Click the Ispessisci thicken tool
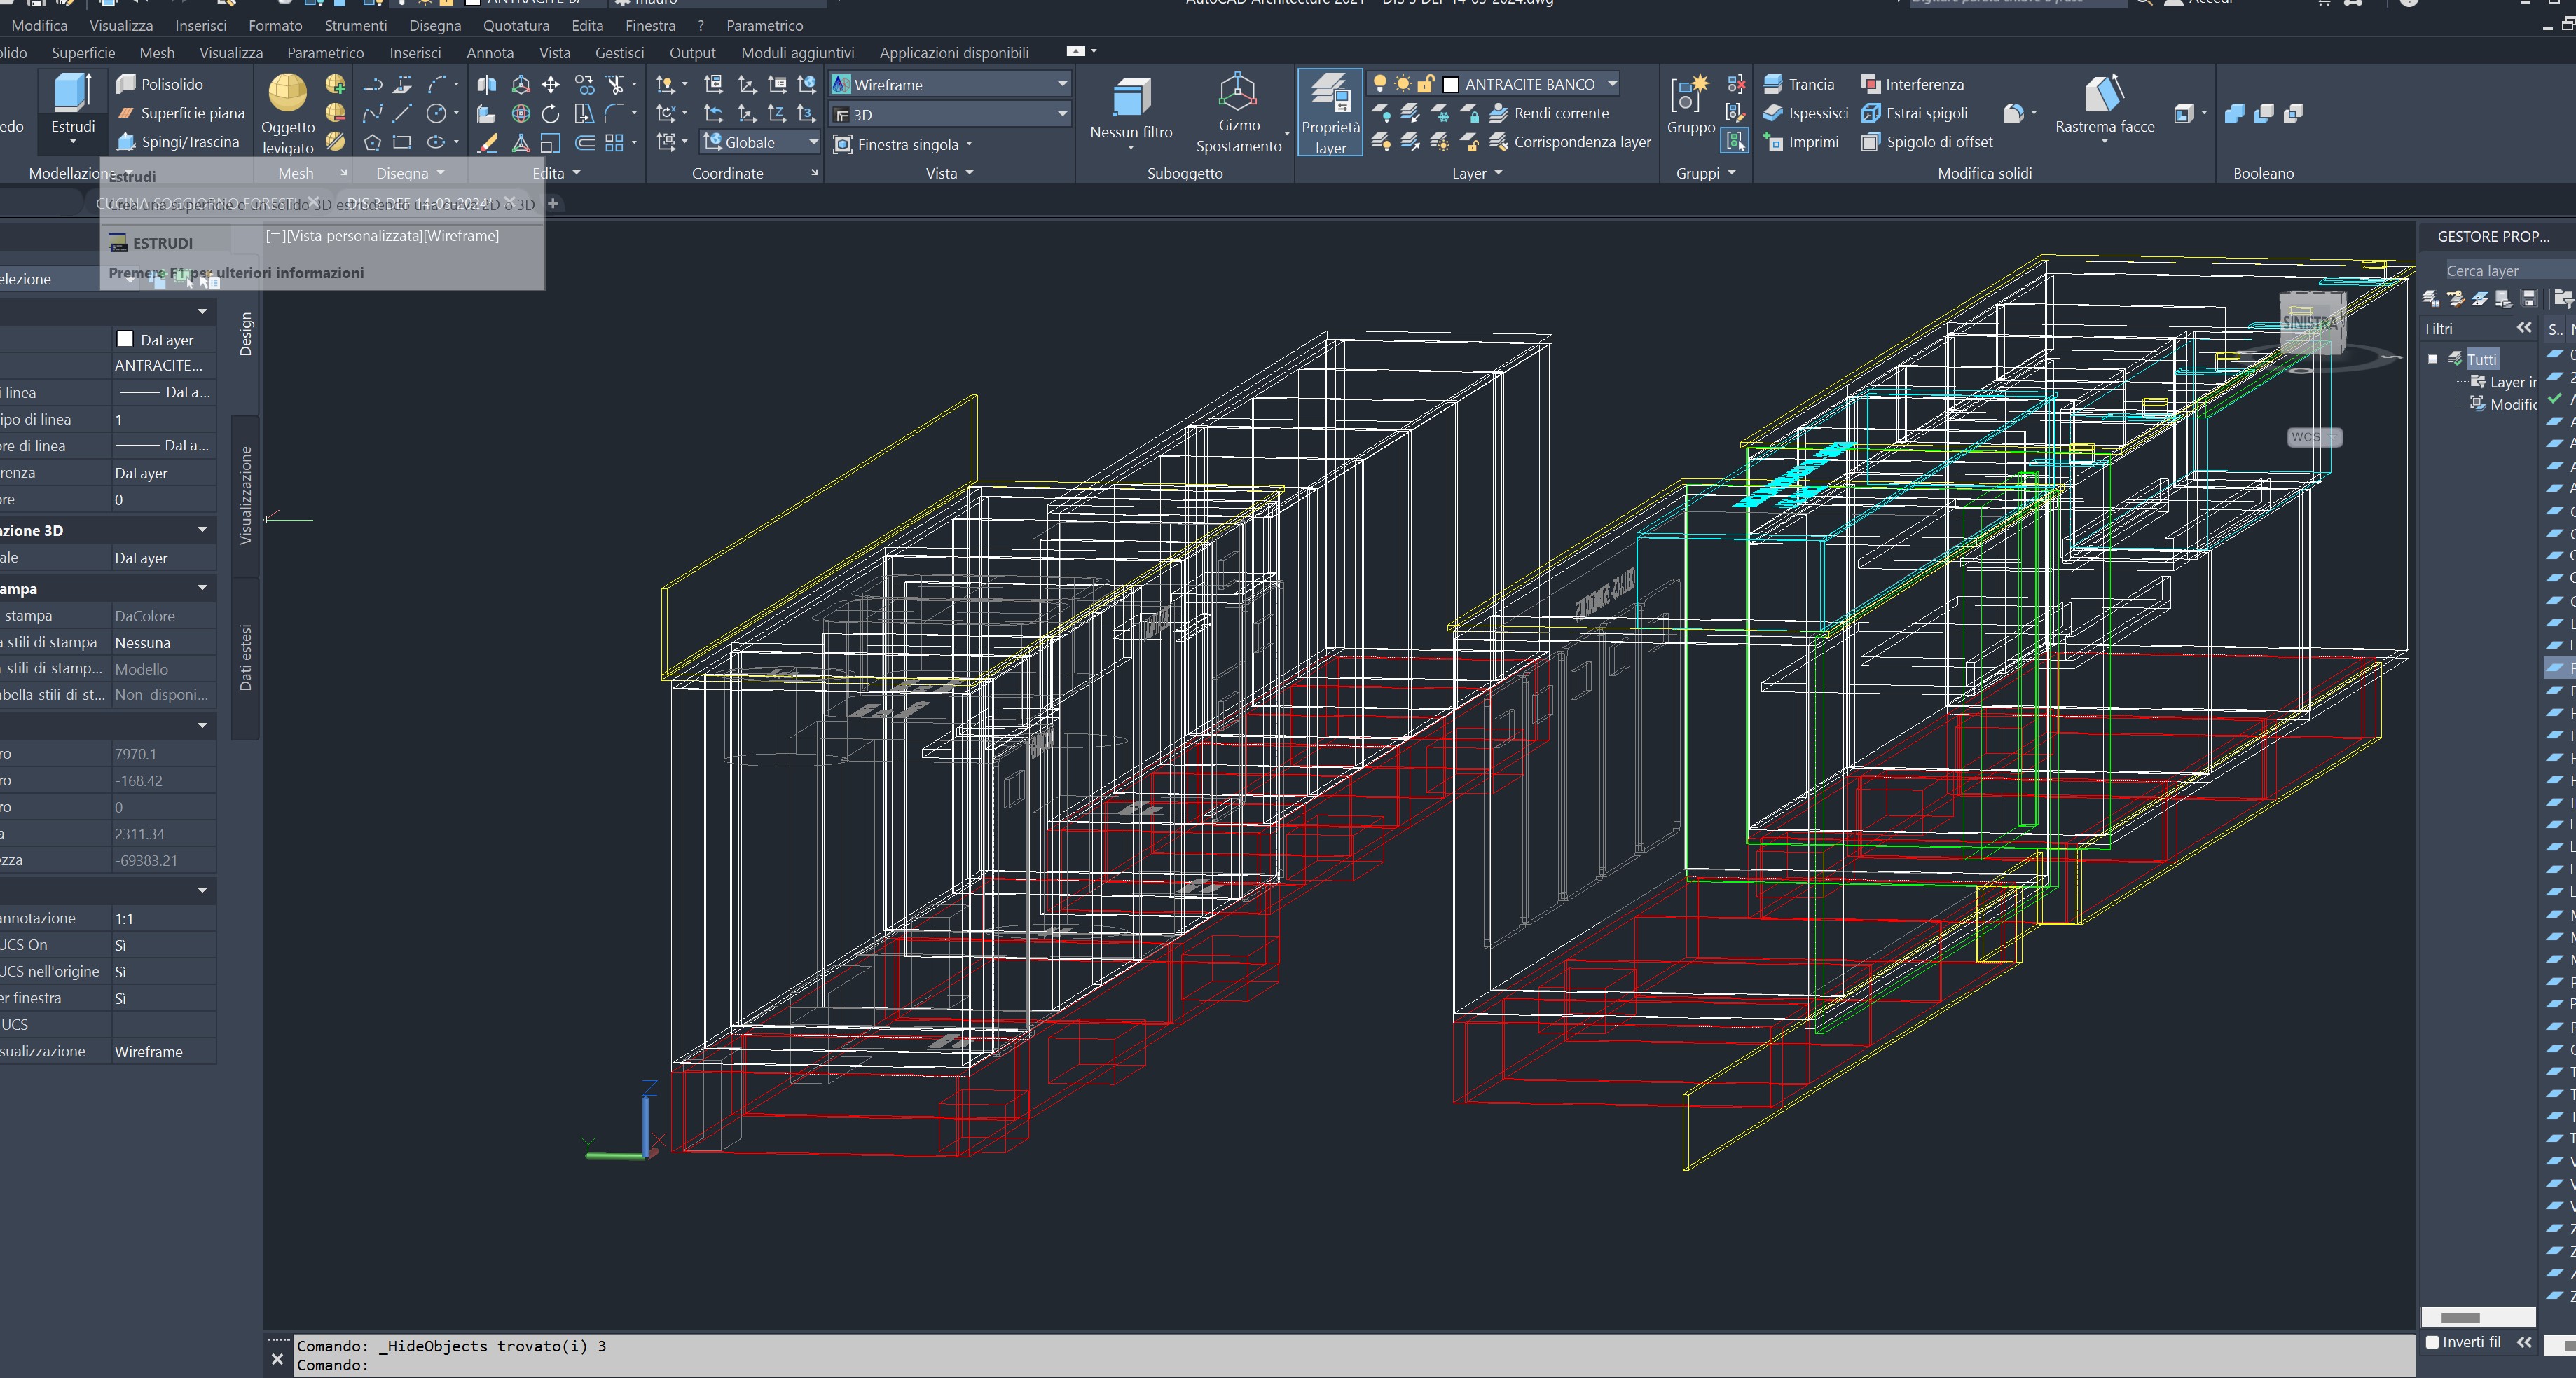 pyautogui.click(x=1805, y=113)
